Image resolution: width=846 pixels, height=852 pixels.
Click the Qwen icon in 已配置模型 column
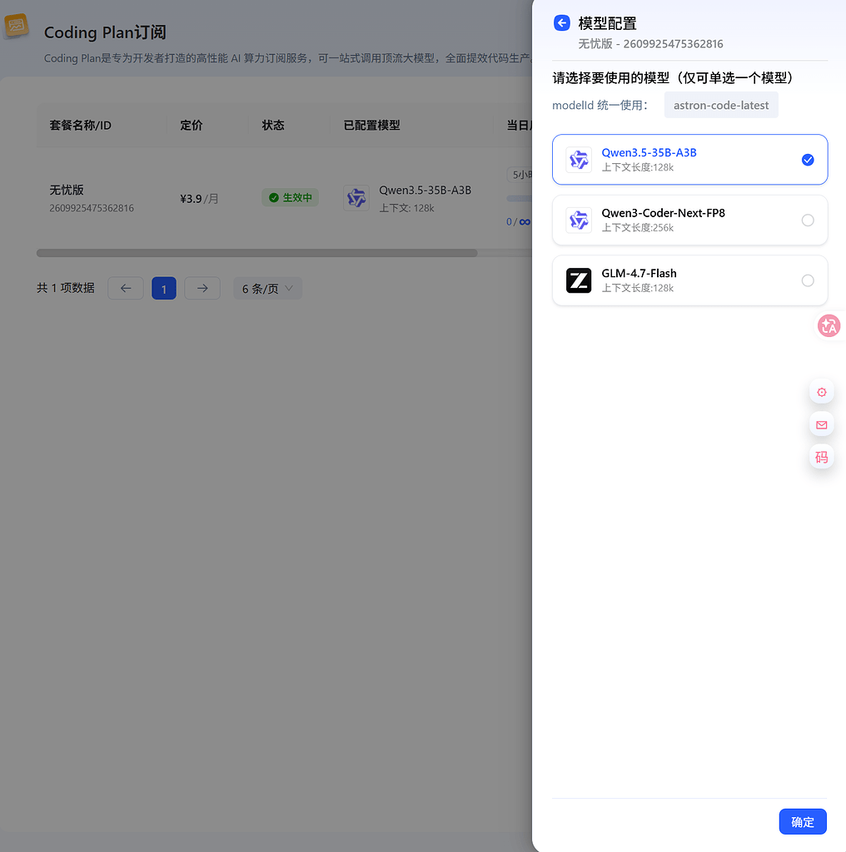point(356,198)
